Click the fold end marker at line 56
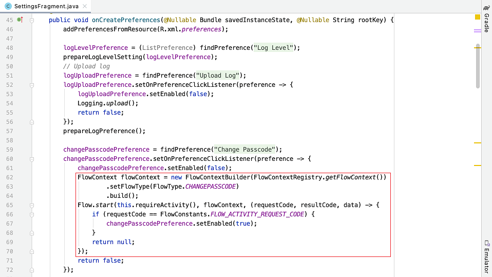 (x=32, y=122)
